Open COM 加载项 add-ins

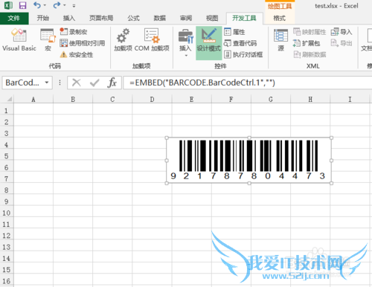152,39
